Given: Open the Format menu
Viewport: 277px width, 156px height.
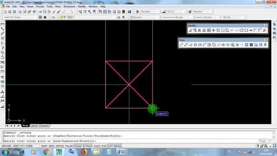Looking at the screenshot, I should point(40,6).
